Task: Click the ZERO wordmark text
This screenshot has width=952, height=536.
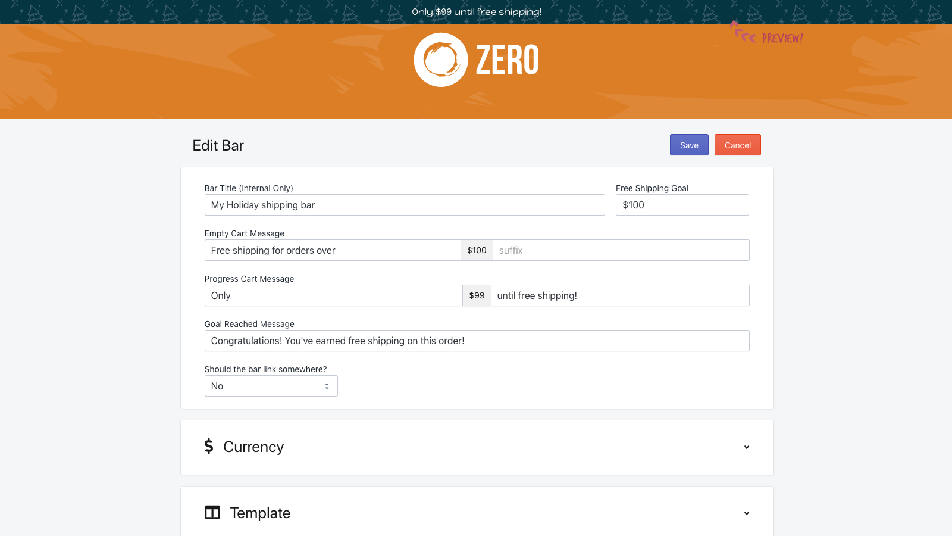Action: click(508, 60)
